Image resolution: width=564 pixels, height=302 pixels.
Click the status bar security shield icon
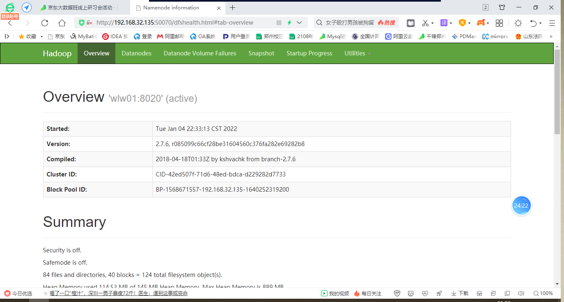click(x=397, y=293)
